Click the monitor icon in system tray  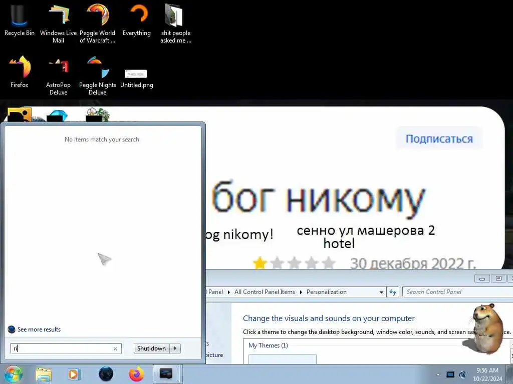click(450, 374)
